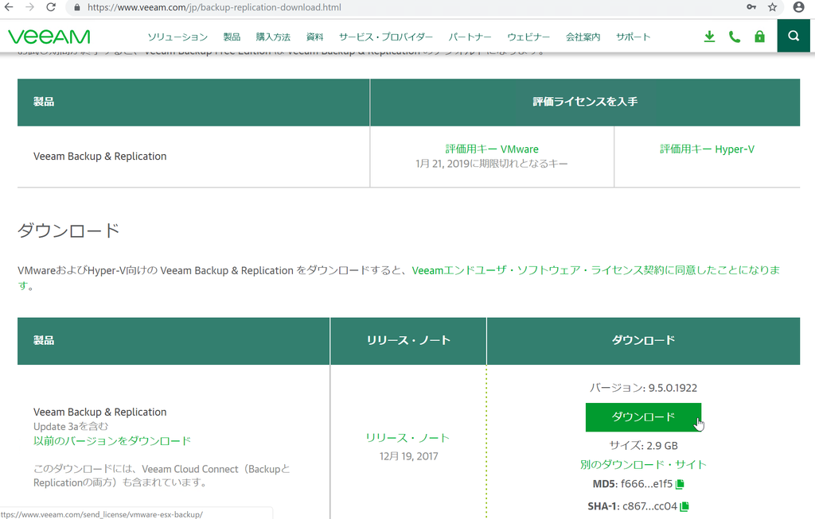Copy the SHA-1 checksum using its clipboard icon
The image size is (815, 519).
tap(685, 505)
